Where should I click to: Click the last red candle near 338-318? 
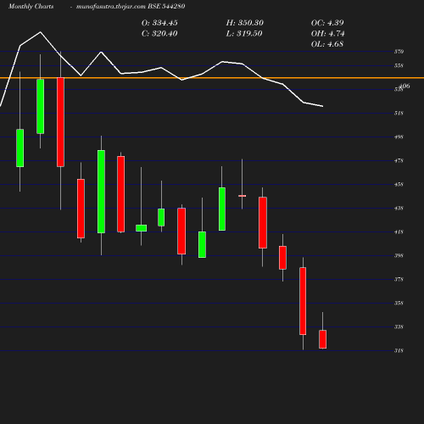(323, 339)
